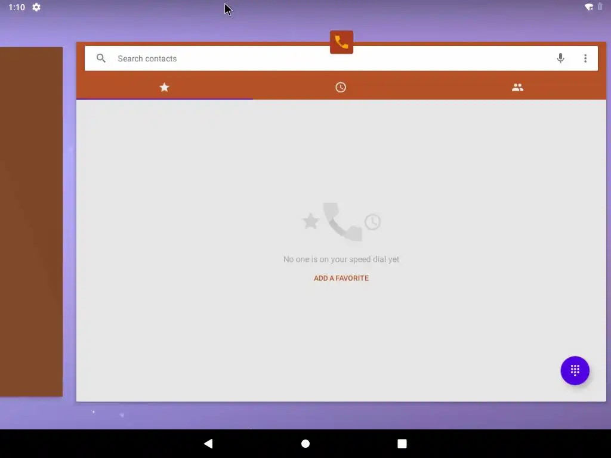611x458 pixels.
Task: Switch to the Contacts people tab
Action: [x=517, y=87]
